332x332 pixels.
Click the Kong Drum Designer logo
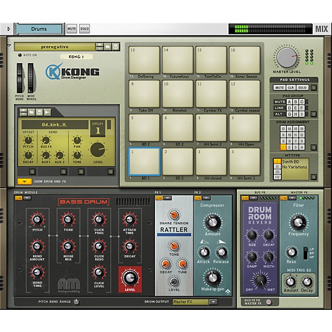72,72
